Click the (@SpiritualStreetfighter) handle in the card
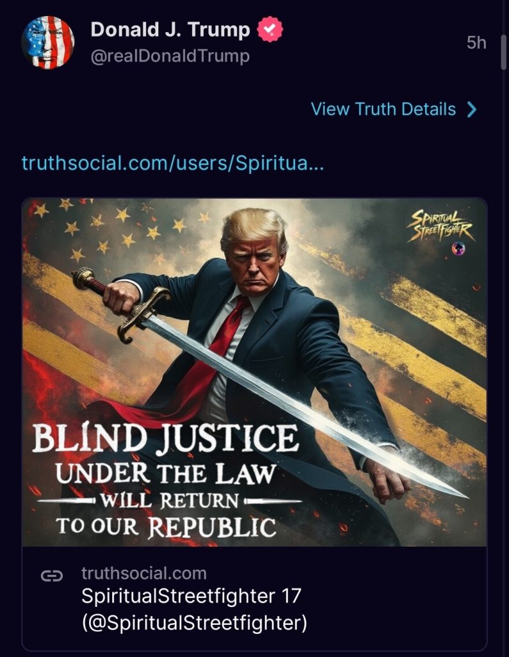The height and width of the screenshot is (657, 509). 194,622
